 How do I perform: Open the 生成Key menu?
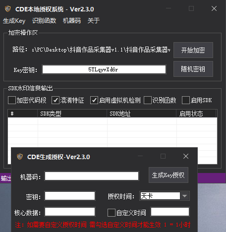click(x=14, y=21)
